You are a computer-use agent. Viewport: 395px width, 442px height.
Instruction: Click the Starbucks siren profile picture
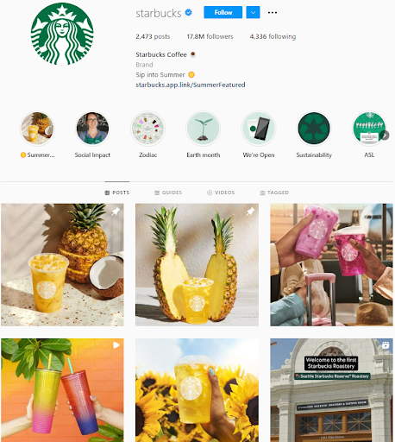coord(62,34)
